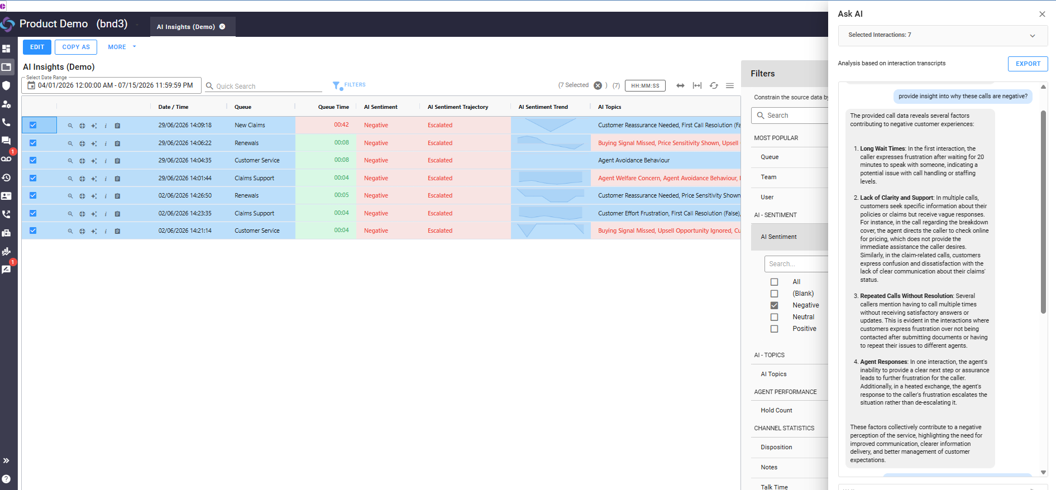
Task: Close the AI Insights (Demo) tab
Action: pyautogui.click(x=222, y=26)
